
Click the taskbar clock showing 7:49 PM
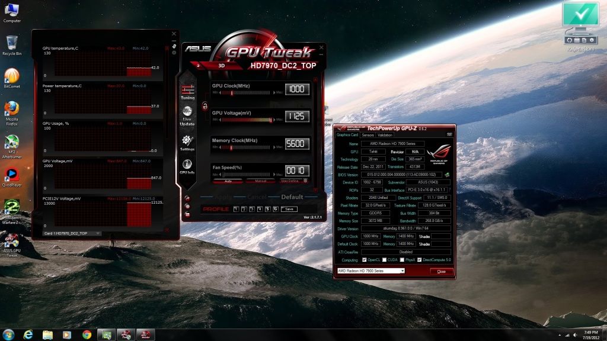591,335
